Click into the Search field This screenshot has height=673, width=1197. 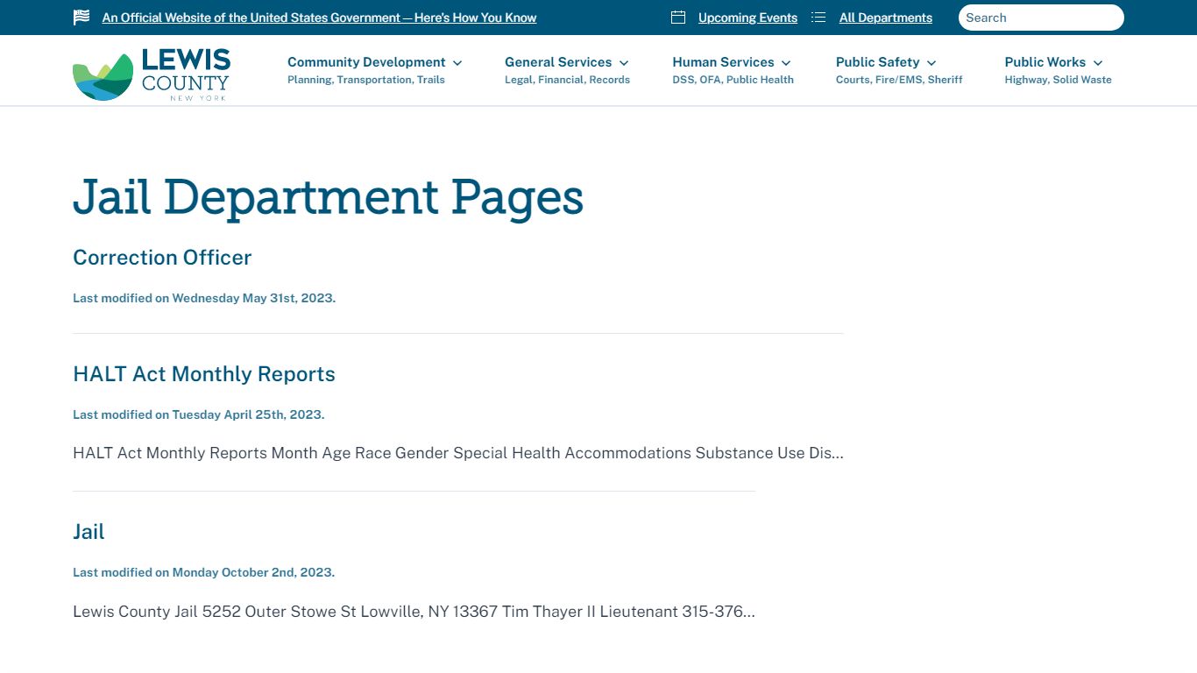pyautogui.click(x=1040, y=18)
